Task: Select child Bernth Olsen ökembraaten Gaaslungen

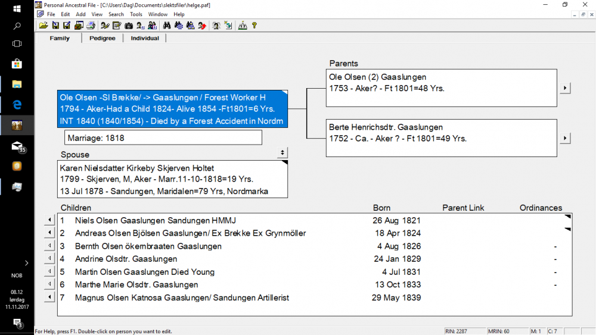Action: coord(148,246)
